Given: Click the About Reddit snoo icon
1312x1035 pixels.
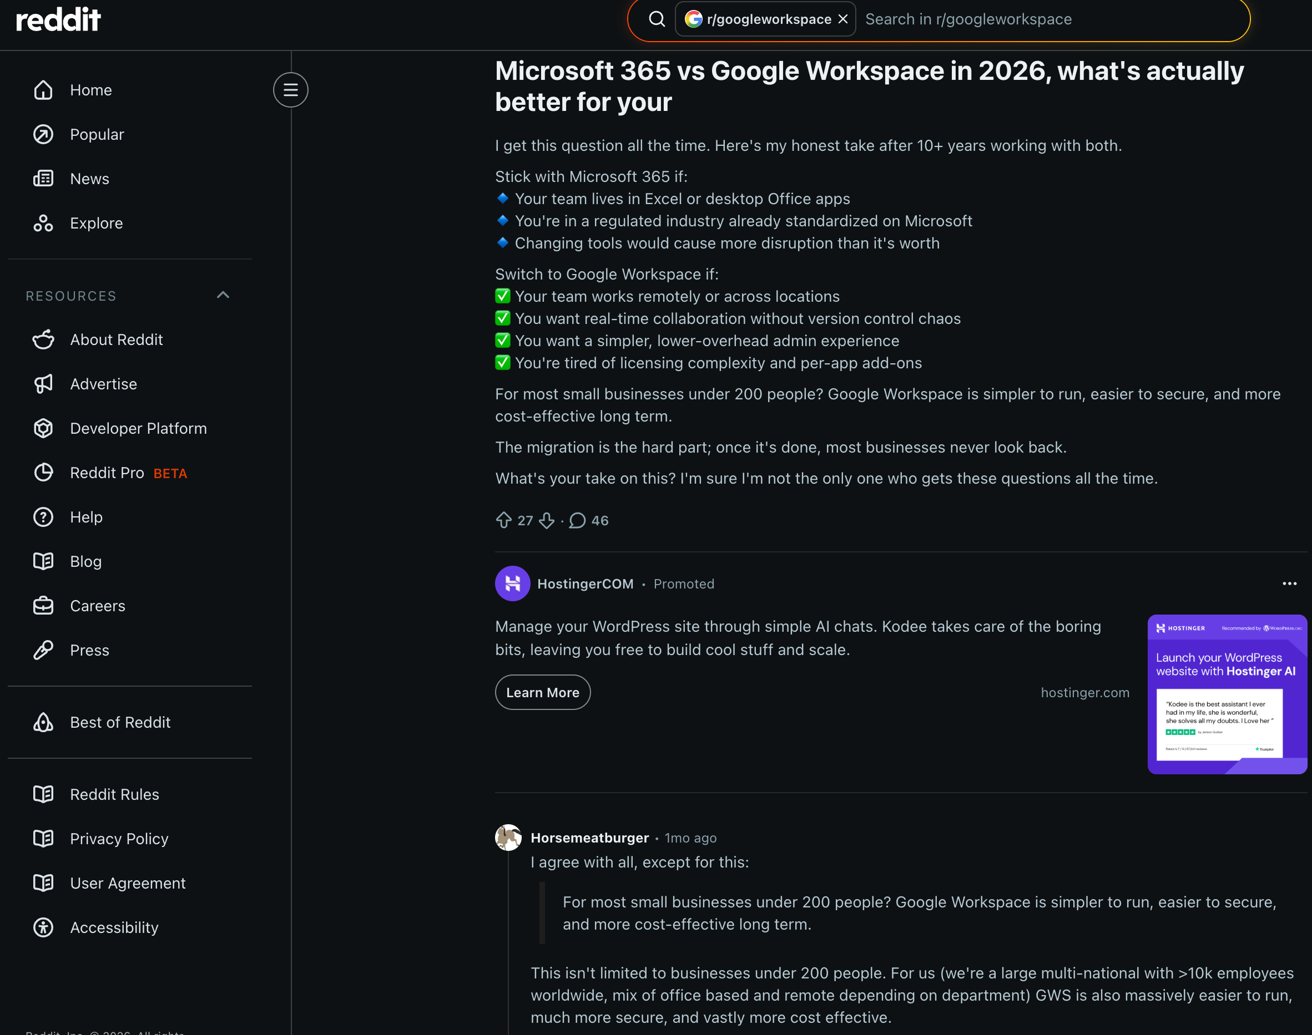Looking at the screenshot, I should [43, 339].
